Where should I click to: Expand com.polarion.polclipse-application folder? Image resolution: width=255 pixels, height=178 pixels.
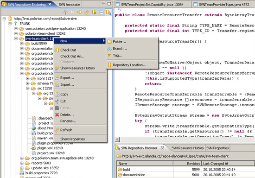(16, 29)
